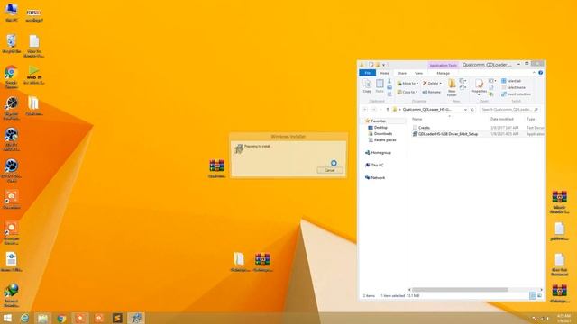Click the horizontal scrollbar in the file list
Screen dimensions: 577x324
pyautogui.click(x=460, y=290)
